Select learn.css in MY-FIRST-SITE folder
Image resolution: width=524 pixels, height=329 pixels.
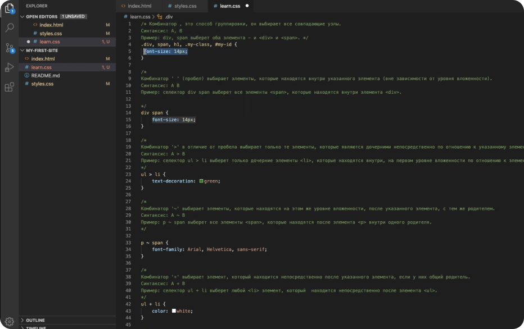coord(67,67)
